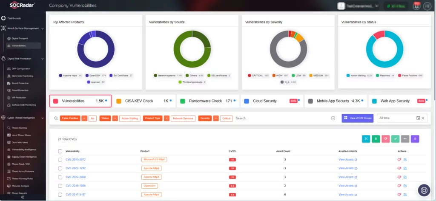
Task: Collapse the Digital Risk Protection section
Action: coord(42,59)
